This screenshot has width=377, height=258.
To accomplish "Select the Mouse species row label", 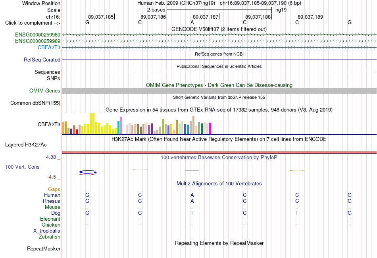I will pyautogui.click(x=52, y=207).
